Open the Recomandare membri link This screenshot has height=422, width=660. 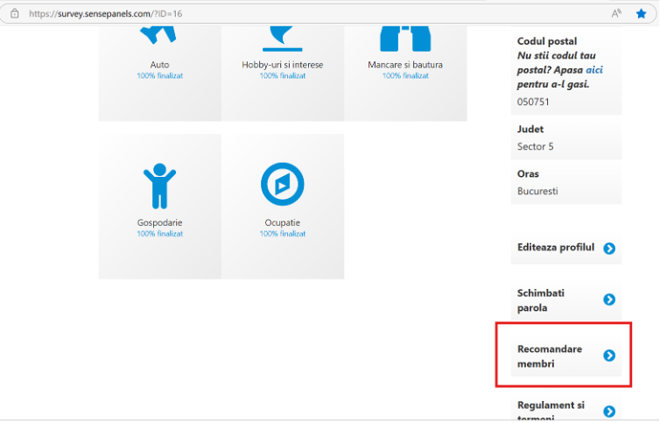point(550,355)
